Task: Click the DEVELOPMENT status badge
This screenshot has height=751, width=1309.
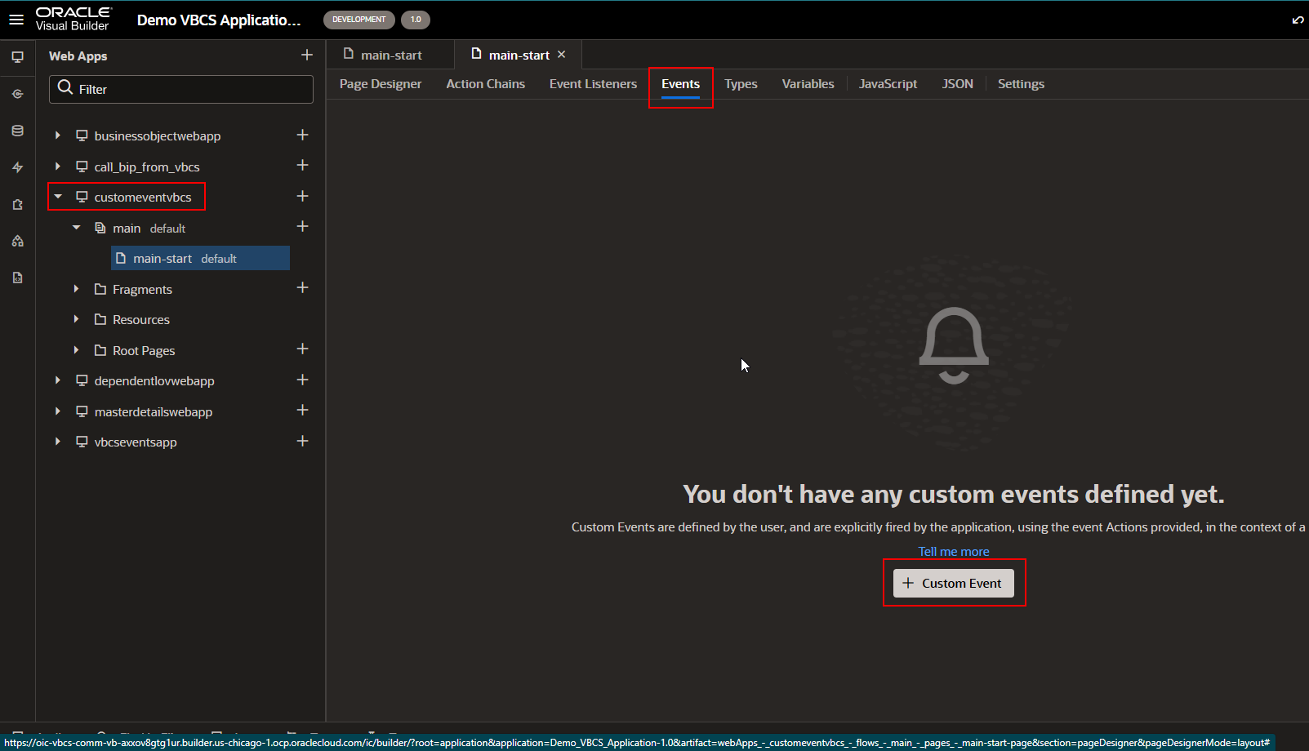Action: [x=358, y=20]
